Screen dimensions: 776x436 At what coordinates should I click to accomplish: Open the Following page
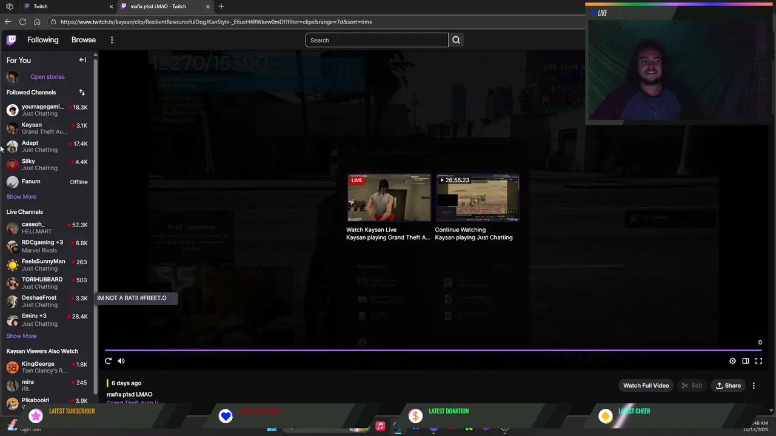(x=43, y=40)
